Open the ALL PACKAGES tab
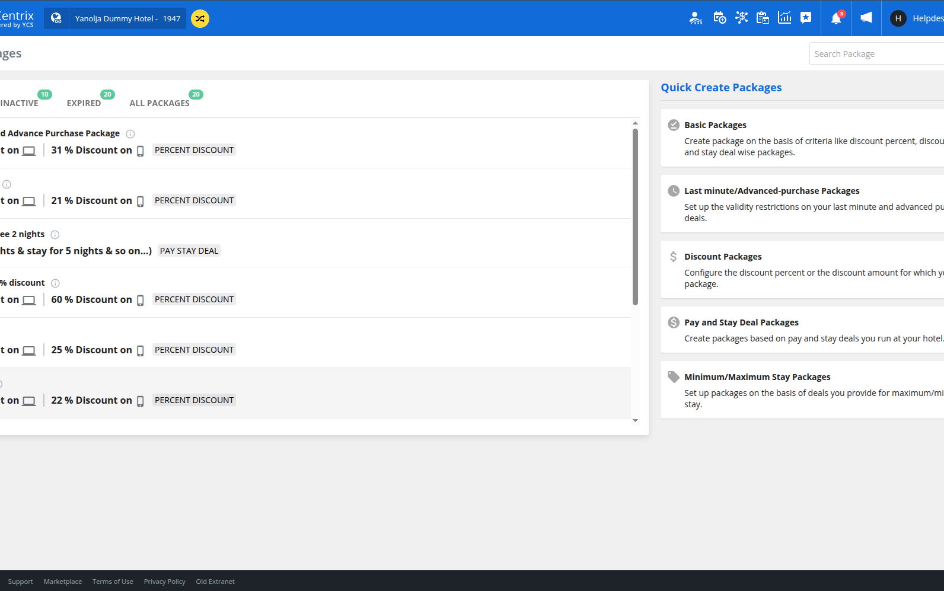This screenshot has width=944, height=591. point(160,103)
